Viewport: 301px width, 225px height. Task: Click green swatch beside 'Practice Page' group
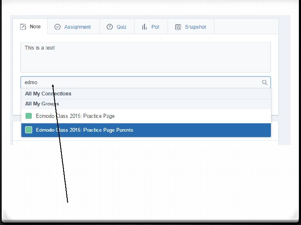(28, 116)
